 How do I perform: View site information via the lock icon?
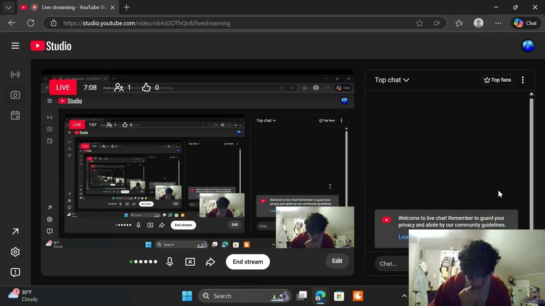point(54,23)
